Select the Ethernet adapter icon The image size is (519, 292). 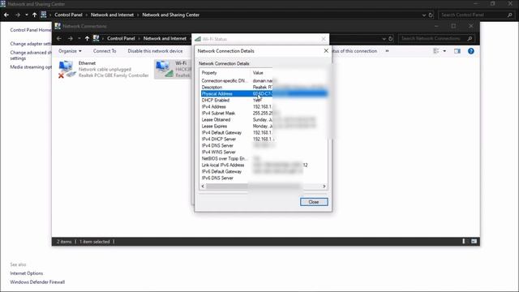(x=67, y=70)
